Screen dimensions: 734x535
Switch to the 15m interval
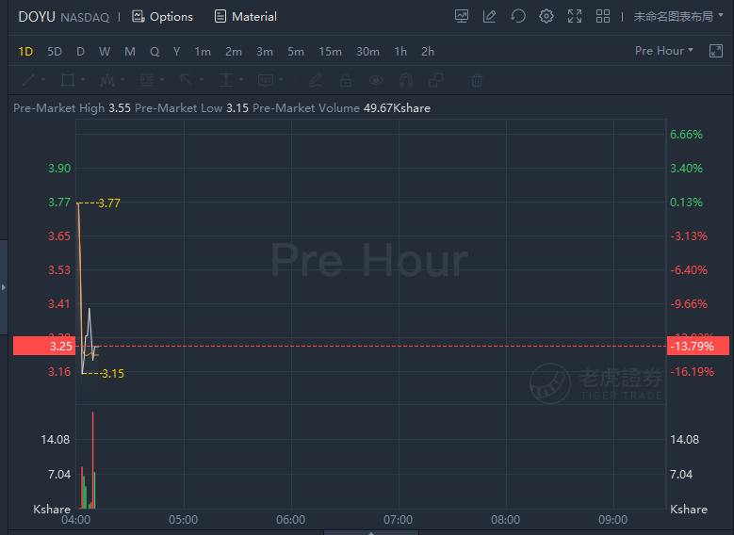click(x=330, y=52)
